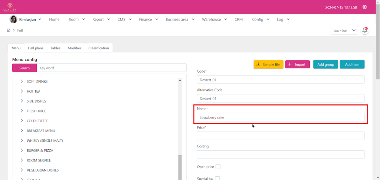Enable the Open price checkbox
Screen dimensions: 380x180
[218, 167]
